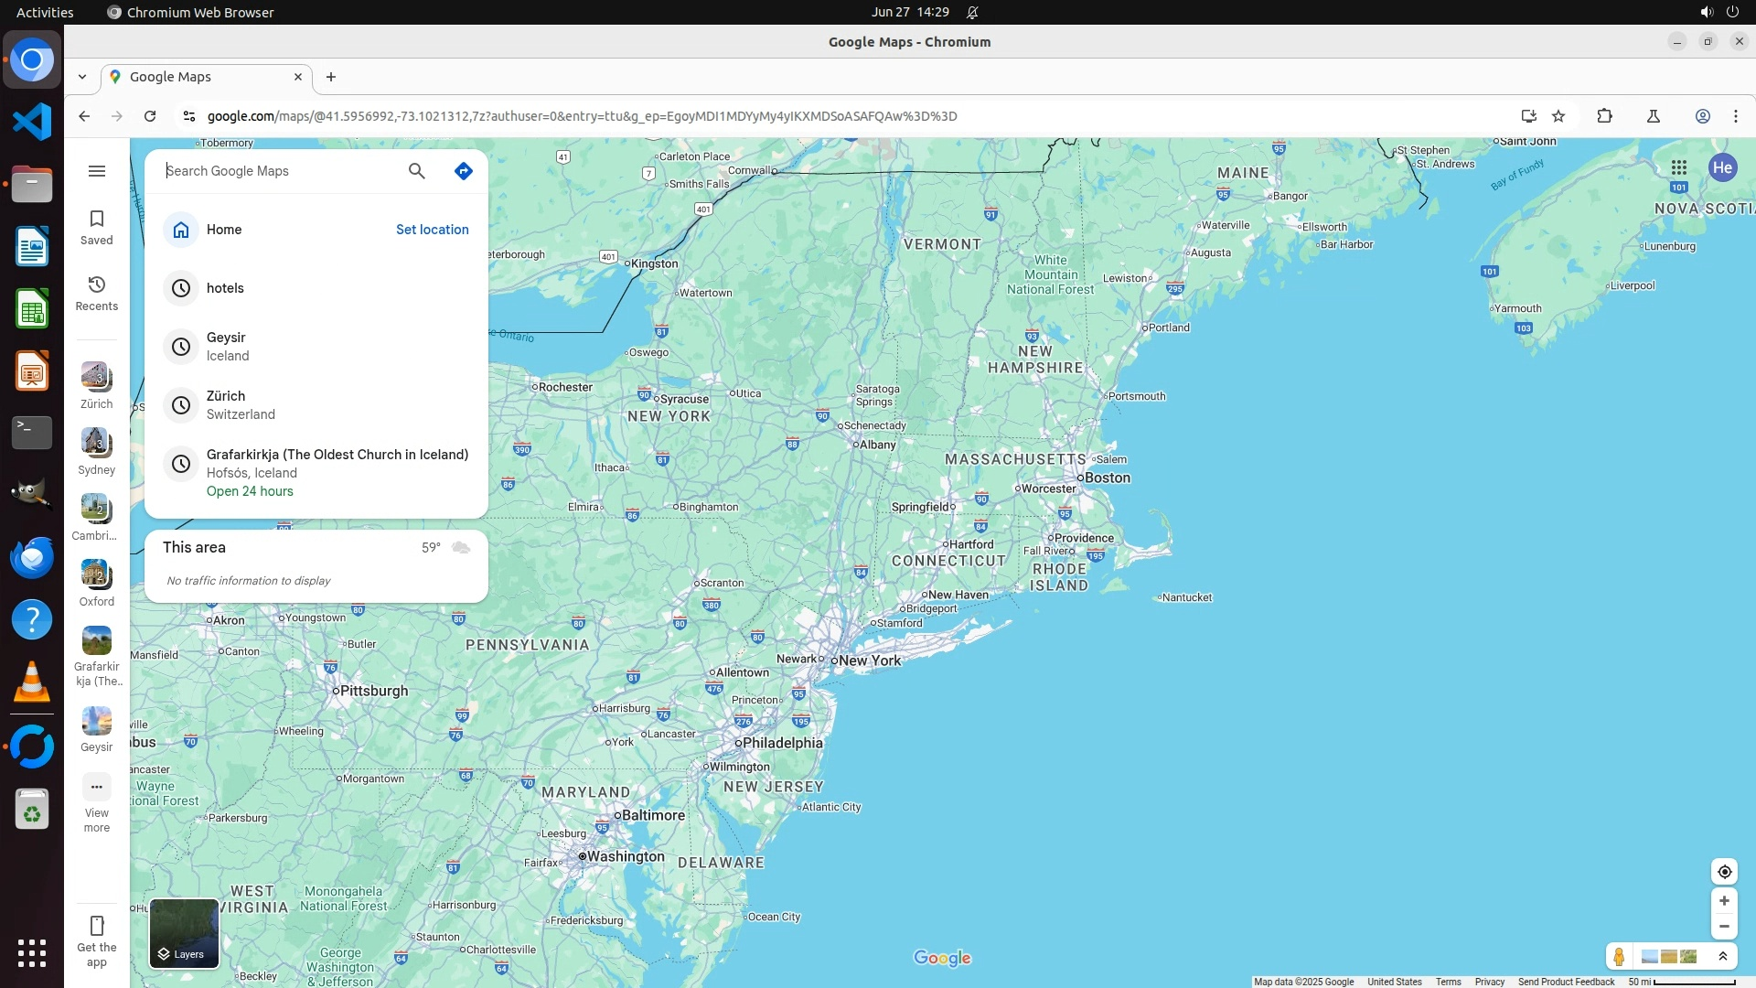This screenshot has height=988, width=1756.
Task: Expand the map imagery options chevron
Action: (1723, 957)
